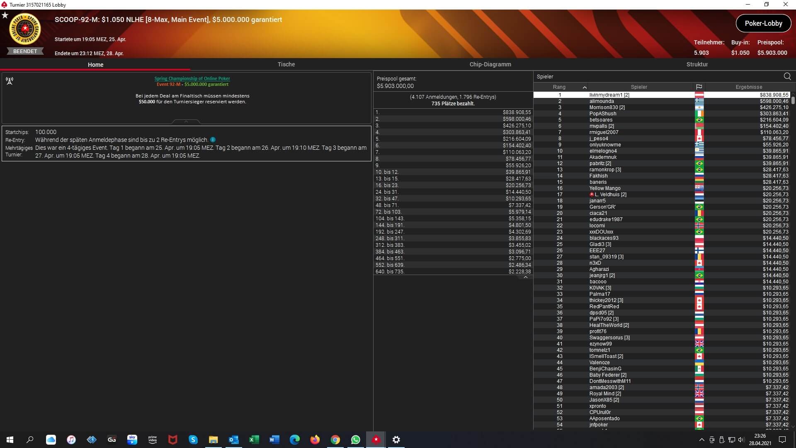Open iCloud from the taskbar

51,440
